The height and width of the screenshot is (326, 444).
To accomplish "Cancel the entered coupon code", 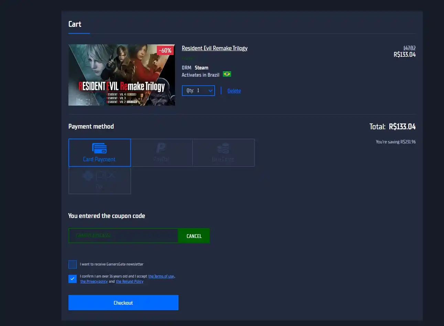I will [194, 236].
